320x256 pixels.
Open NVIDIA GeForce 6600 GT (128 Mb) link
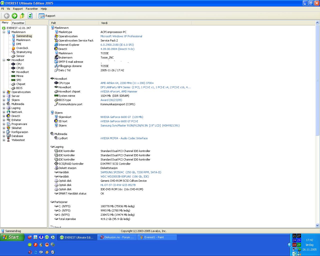pos(122,117)
